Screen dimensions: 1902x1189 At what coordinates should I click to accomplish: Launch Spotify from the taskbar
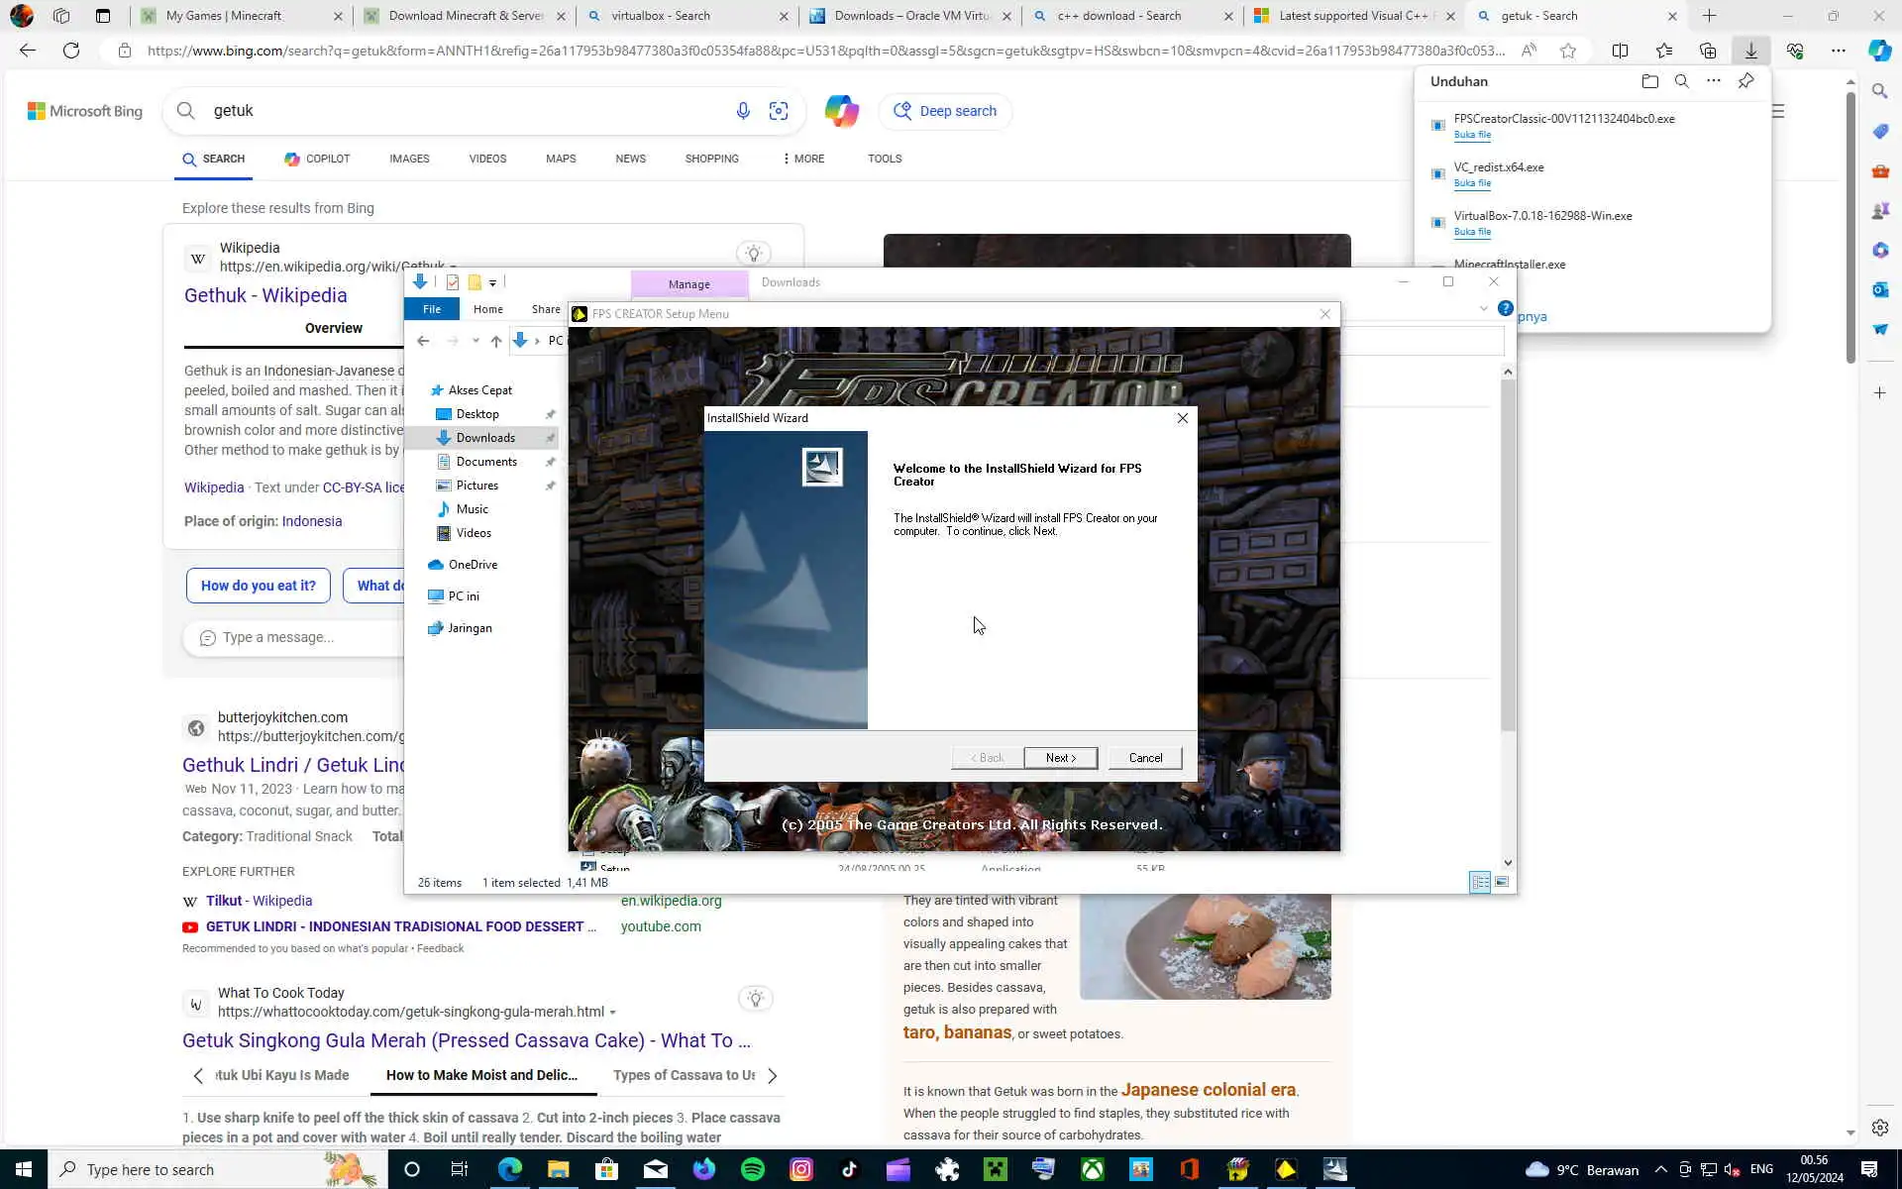click(753, 1169)
